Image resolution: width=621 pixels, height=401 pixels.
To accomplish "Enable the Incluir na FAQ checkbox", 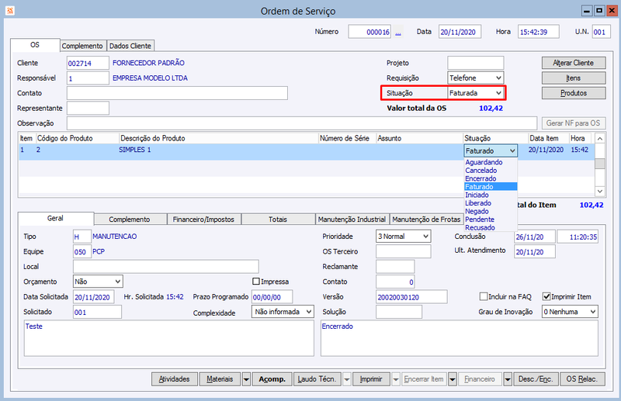I will [x=483, y=296].
